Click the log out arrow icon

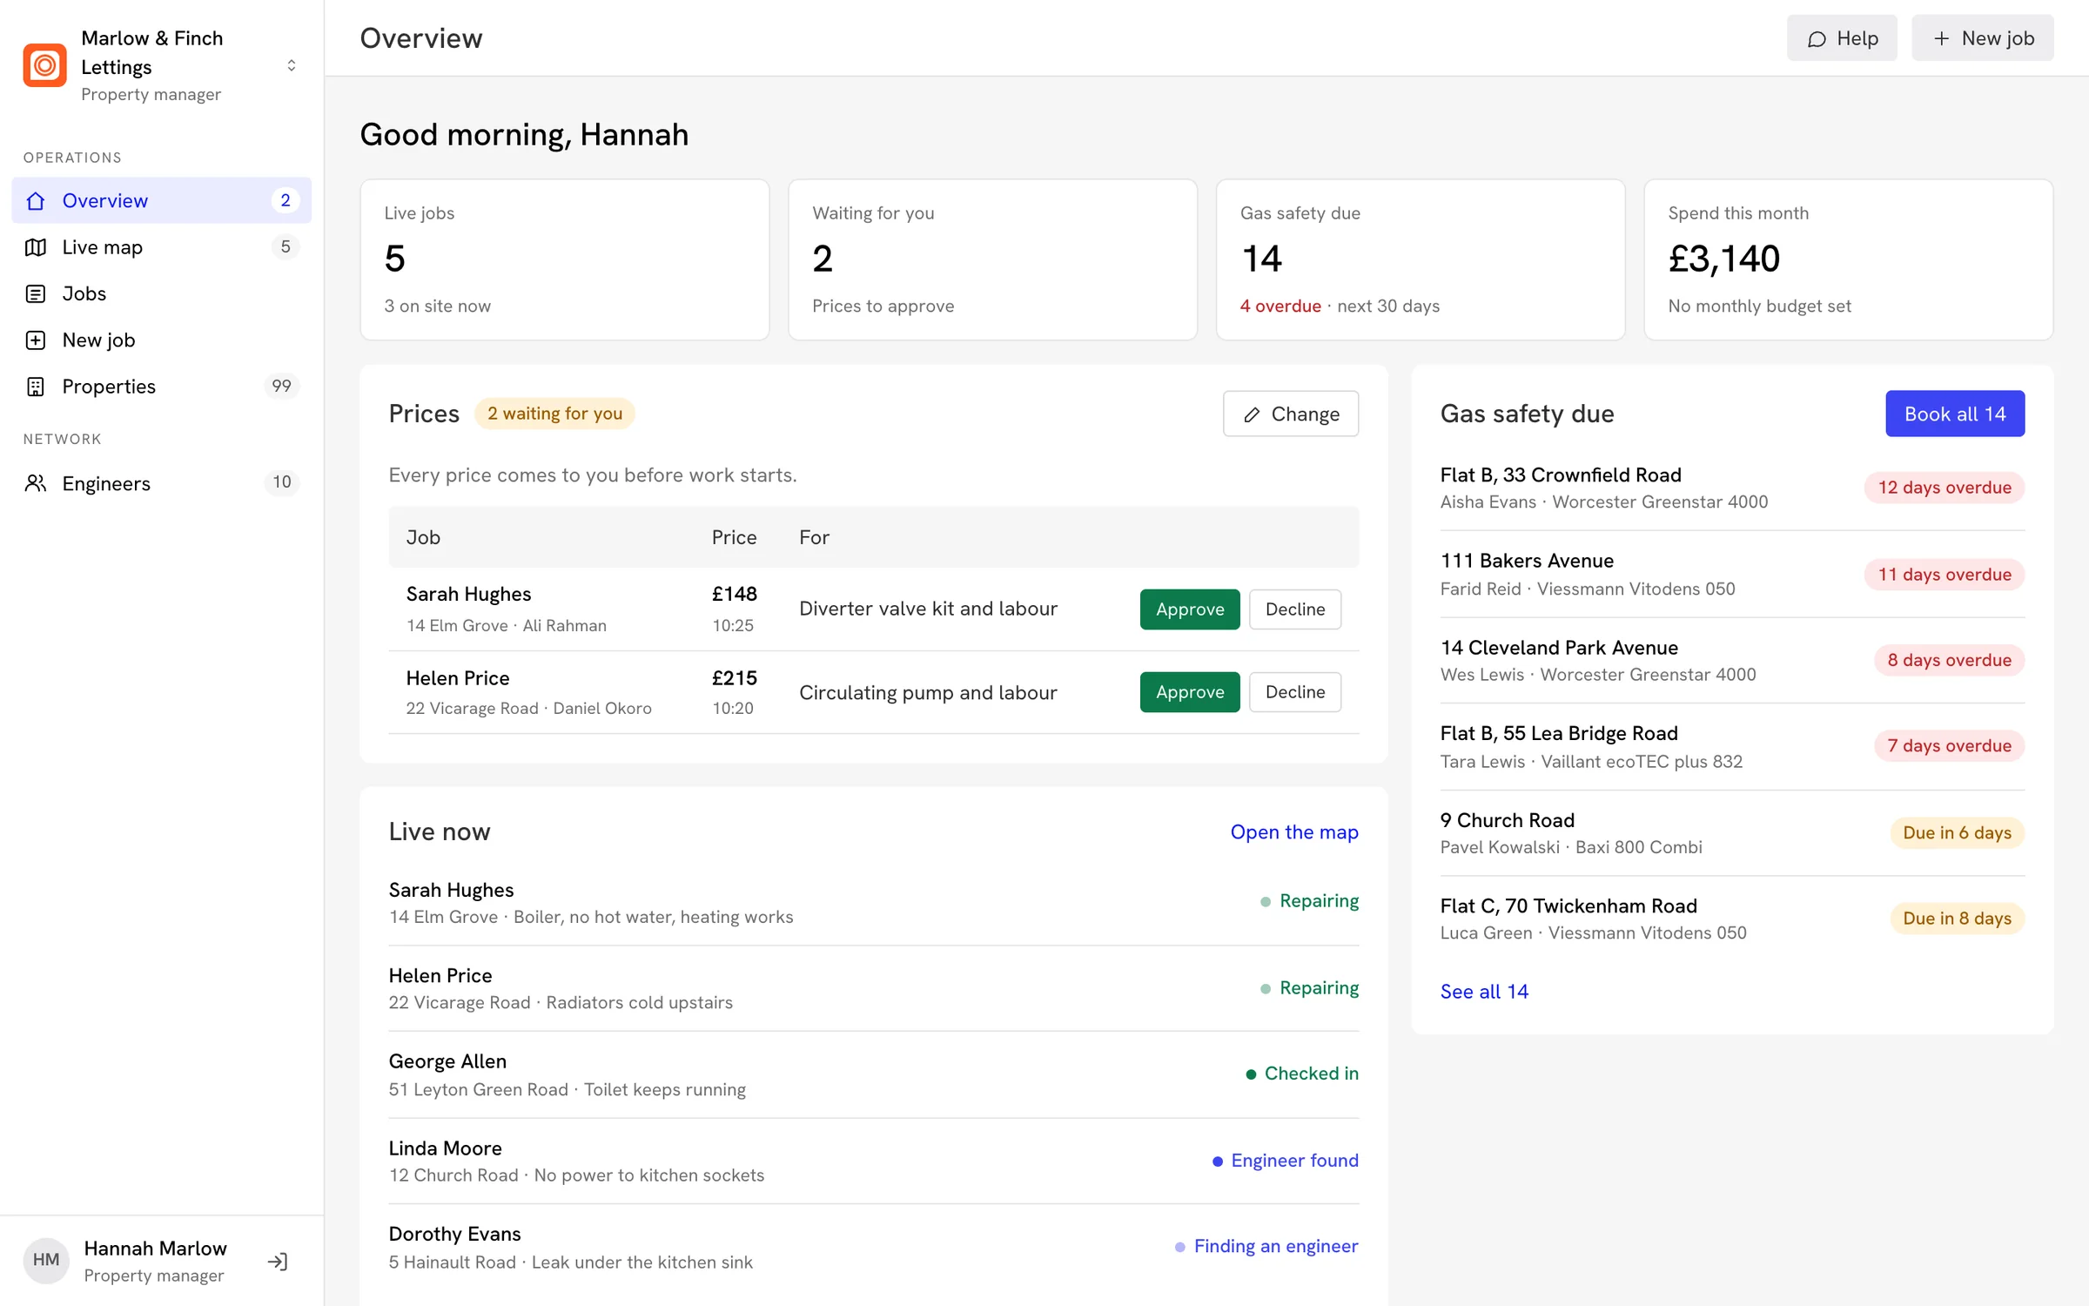(278, 1261)
